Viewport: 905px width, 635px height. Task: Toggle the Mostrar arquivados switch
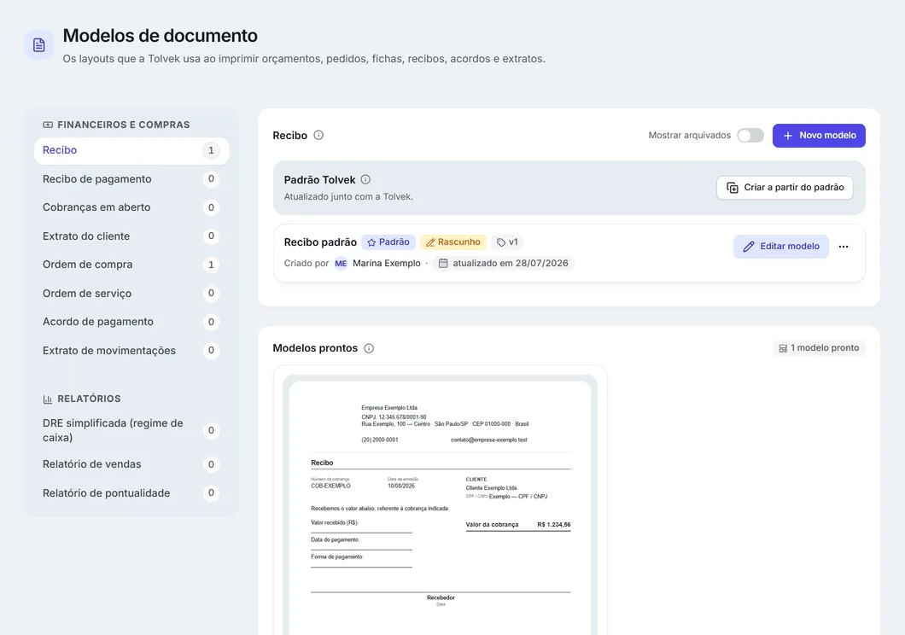click(750, 135)
